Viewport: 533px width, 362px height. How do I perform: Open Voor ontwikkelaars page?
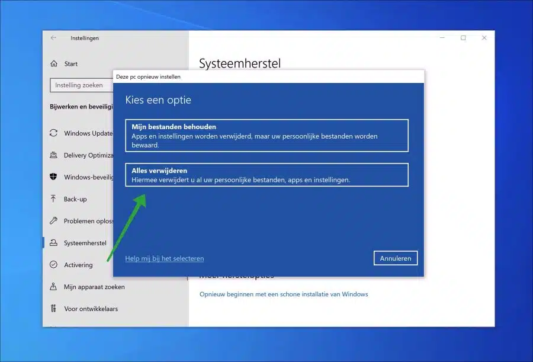[x=91, y=309]
